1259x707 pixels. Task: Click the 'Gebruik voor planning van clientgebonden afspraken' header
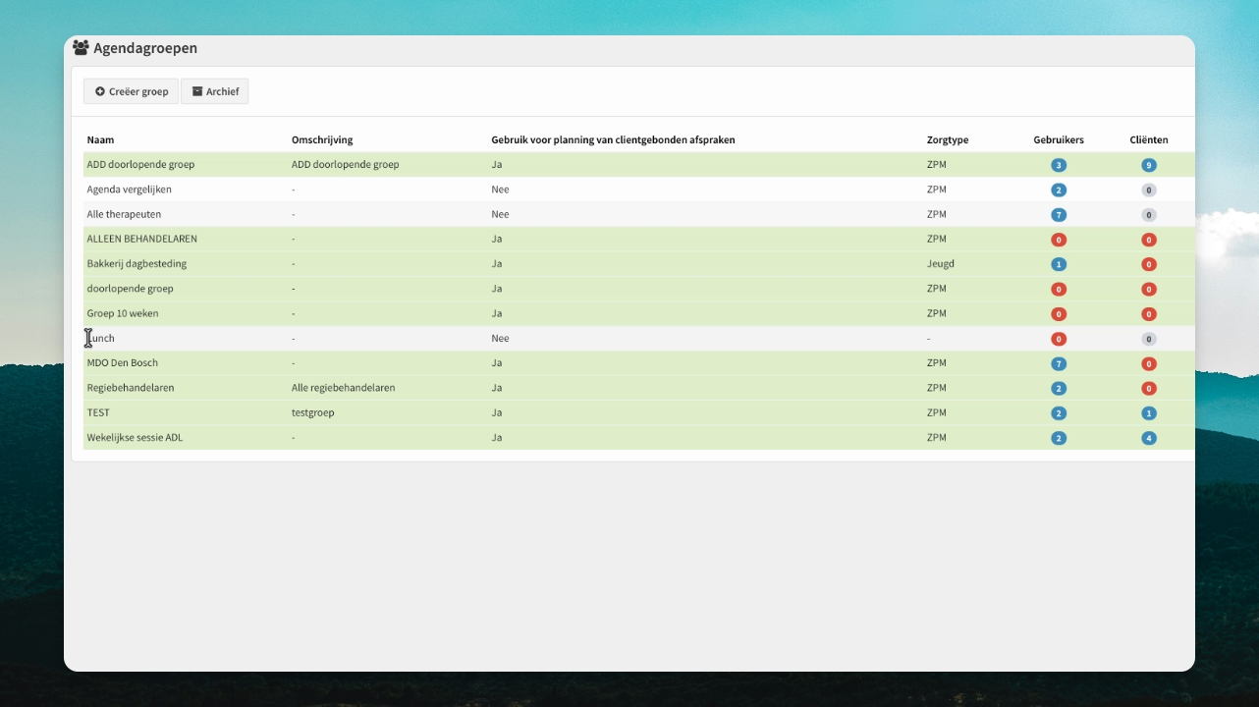pyautogui.click(x=613, y=139)
